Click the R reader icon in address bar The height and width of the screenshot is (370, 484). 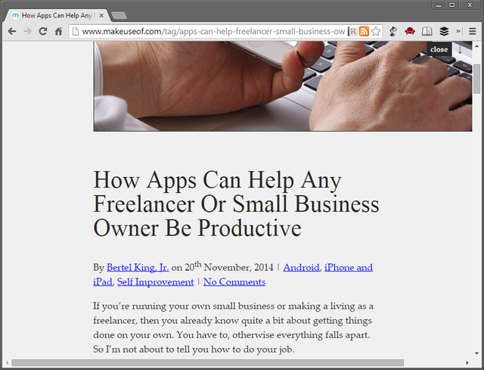coord(352,31)
